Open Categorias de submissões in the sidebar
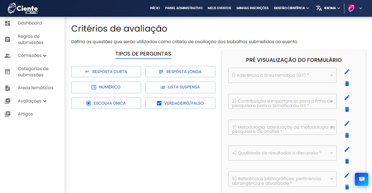Image resolution: width=372 pixels, height=193 pixels. point(33,72)
